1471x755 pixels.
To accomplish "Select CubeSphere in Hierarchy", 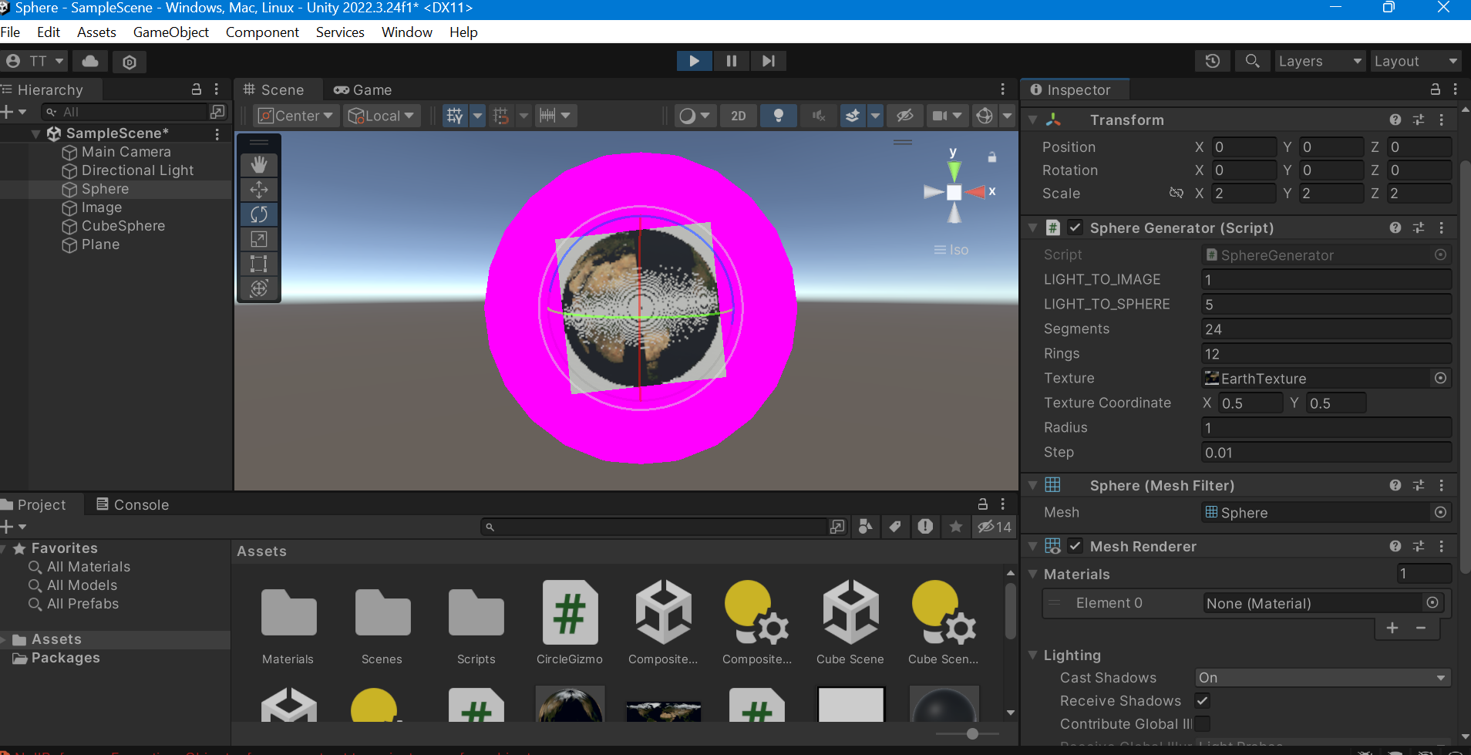I will [x=123, y=226].
